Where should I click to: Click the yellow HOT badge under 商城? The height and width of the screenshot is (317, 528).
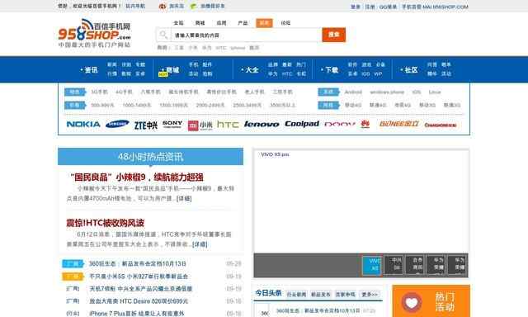point(163,74)
